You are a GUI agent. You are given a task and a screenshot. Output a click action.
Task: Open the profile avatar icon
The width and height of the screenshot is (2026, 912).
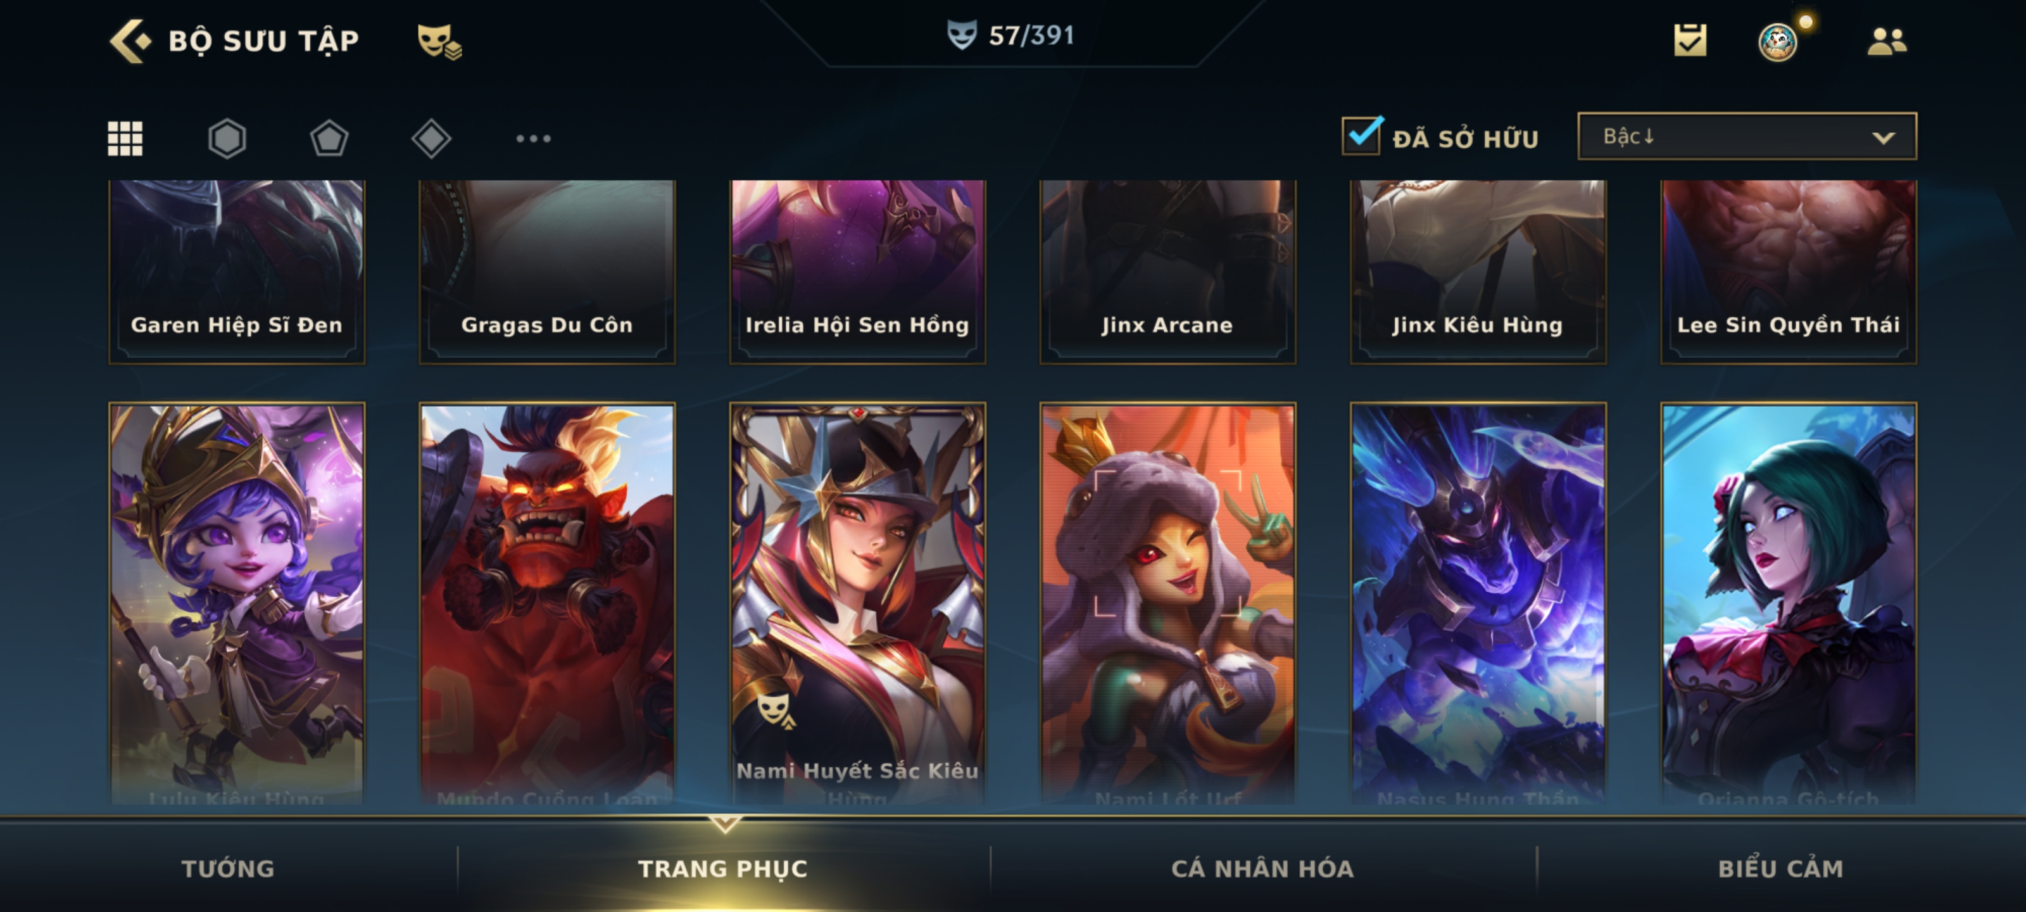(x=1778, y=42)
